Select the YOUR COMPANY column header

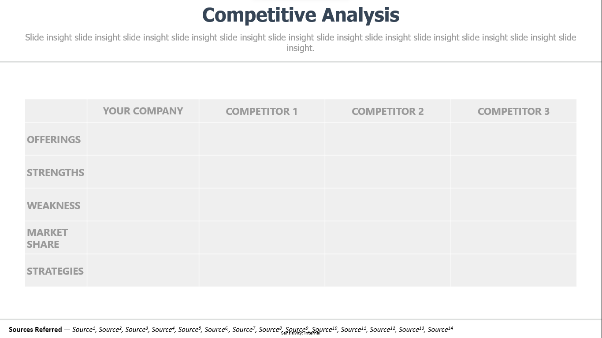click(x=143, y=111)
